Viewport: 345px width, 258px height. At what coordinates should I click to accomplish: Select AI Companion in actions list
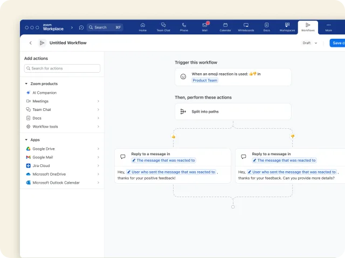(44, 93)
